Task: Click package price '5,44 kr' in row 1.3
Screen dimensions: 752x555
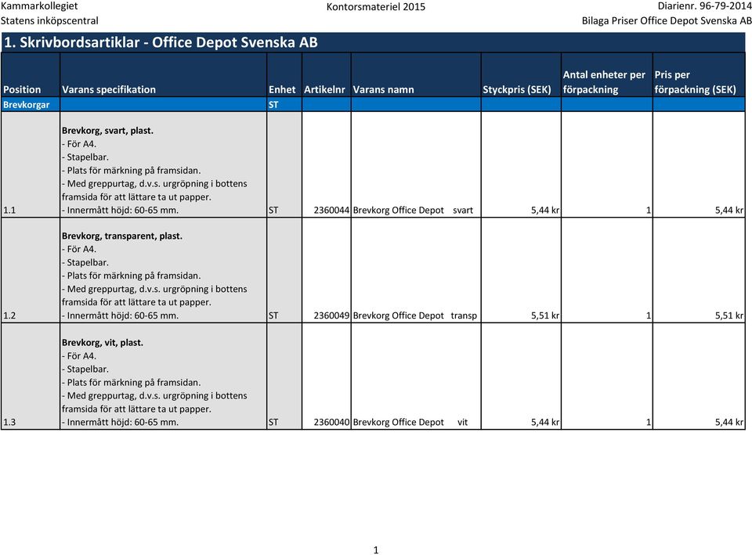Action: click(729, 422)
